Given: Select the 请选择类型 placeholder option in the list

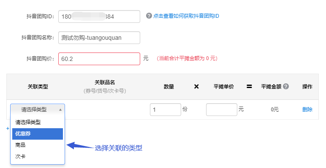Looking at the screenshot, I should pyautogui.click(x=38, y=122).
